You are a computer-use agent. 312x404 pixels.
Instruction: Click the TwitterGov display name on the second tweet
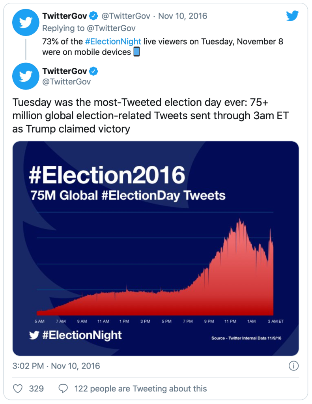pos(64,71)
